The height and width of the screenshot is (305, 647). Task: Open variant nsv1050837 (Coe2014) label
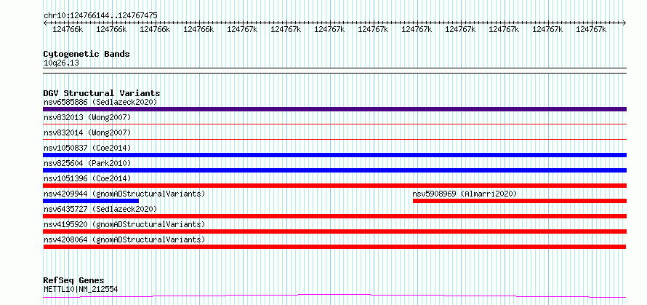click(87, 148)
